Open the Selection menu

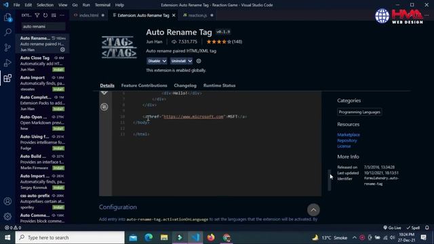pos(45,5)
